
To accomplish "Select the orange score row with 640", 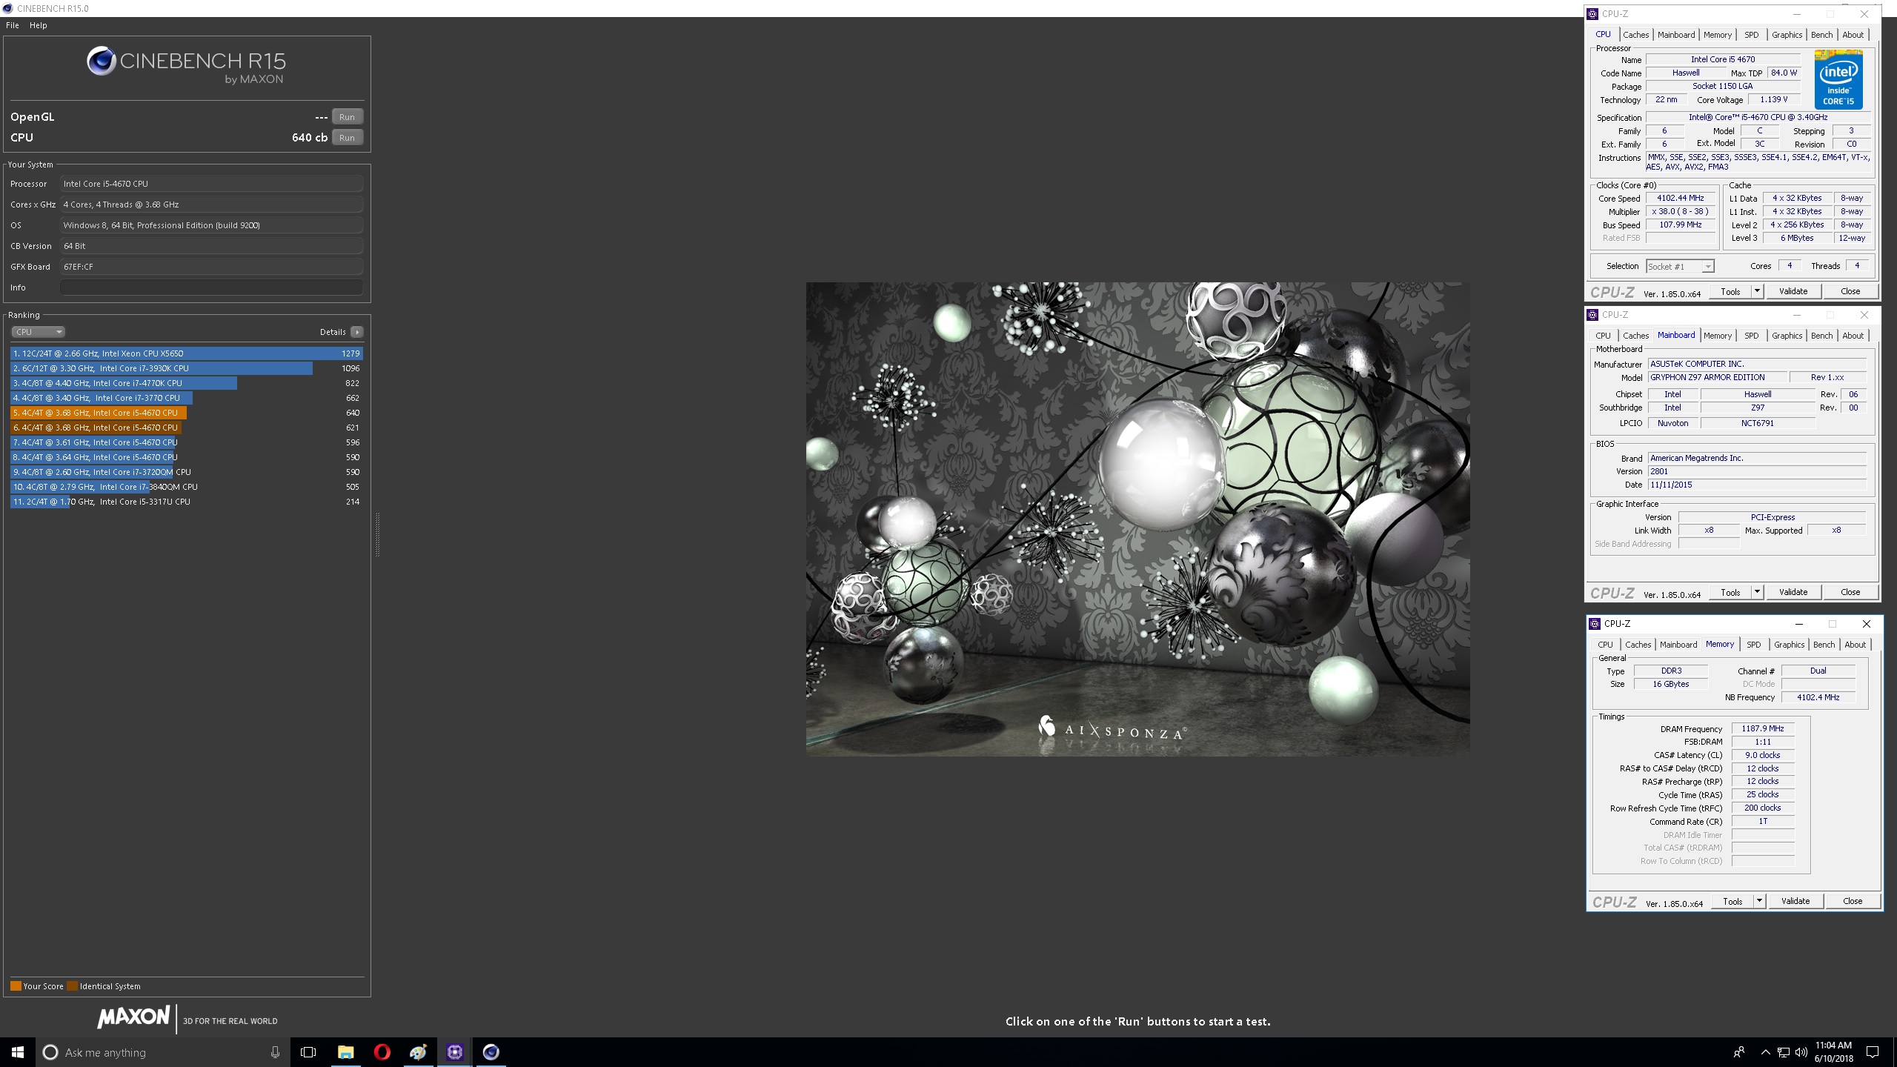I will coord(187,413).
